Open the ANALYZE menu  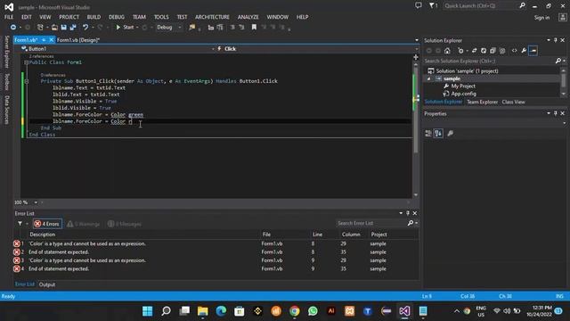(x=248, y=17)
